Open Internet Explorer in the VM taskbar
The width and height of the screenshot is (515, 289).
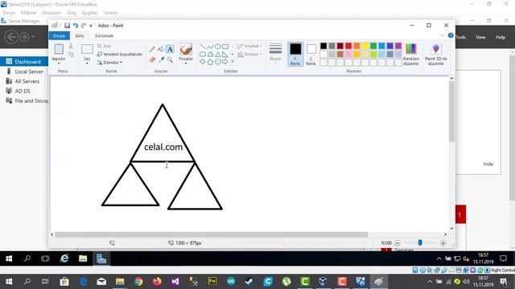coord(64,258)
